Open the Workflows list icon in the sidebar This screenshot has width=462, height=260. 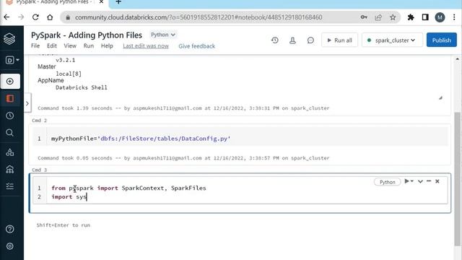click(9, 186)
